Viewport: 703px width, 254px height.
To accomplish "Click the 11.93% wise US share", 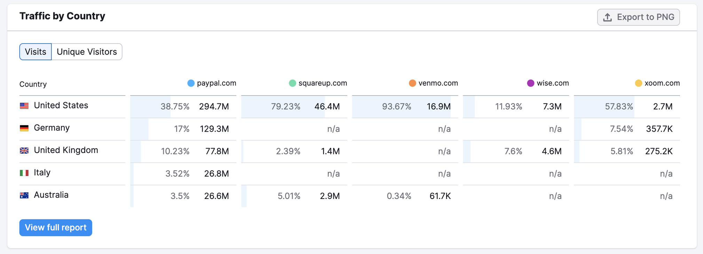I will [x=508, y=106].
